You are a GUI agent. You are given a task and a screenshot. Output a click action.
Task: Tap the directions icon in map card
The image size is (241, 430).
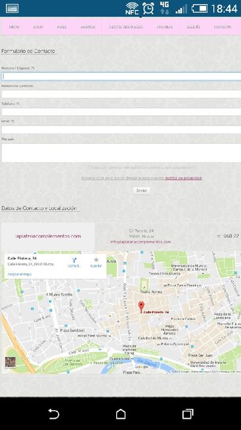coord(74,260)
